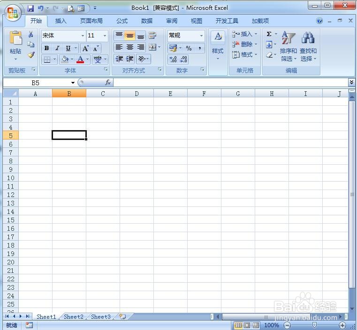Activate the Format Painter brush
This screenshot has height=330, width=357.
coord(31,54)
